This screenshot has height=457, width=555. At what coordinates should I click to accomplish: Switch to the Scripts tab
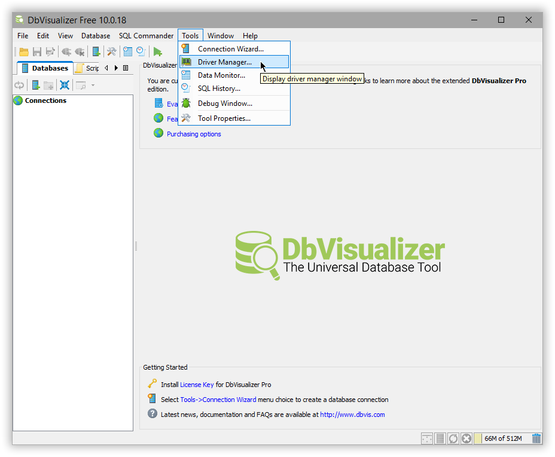pos(90,68)
